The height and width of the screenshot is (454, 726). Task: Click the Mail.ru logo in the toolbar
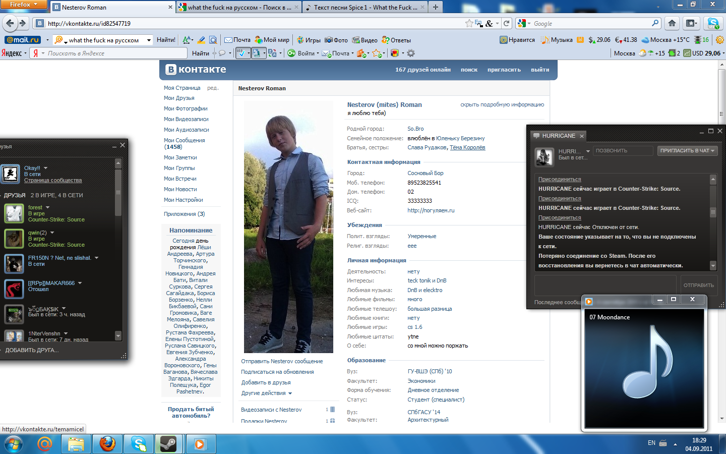pos(23,40)
